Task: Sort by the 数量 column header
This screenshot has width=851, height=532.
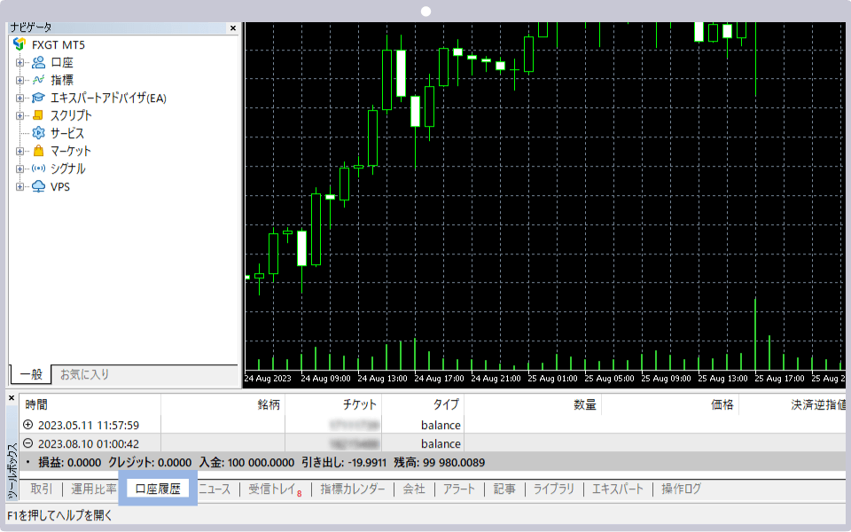Action: click(533, 404)
